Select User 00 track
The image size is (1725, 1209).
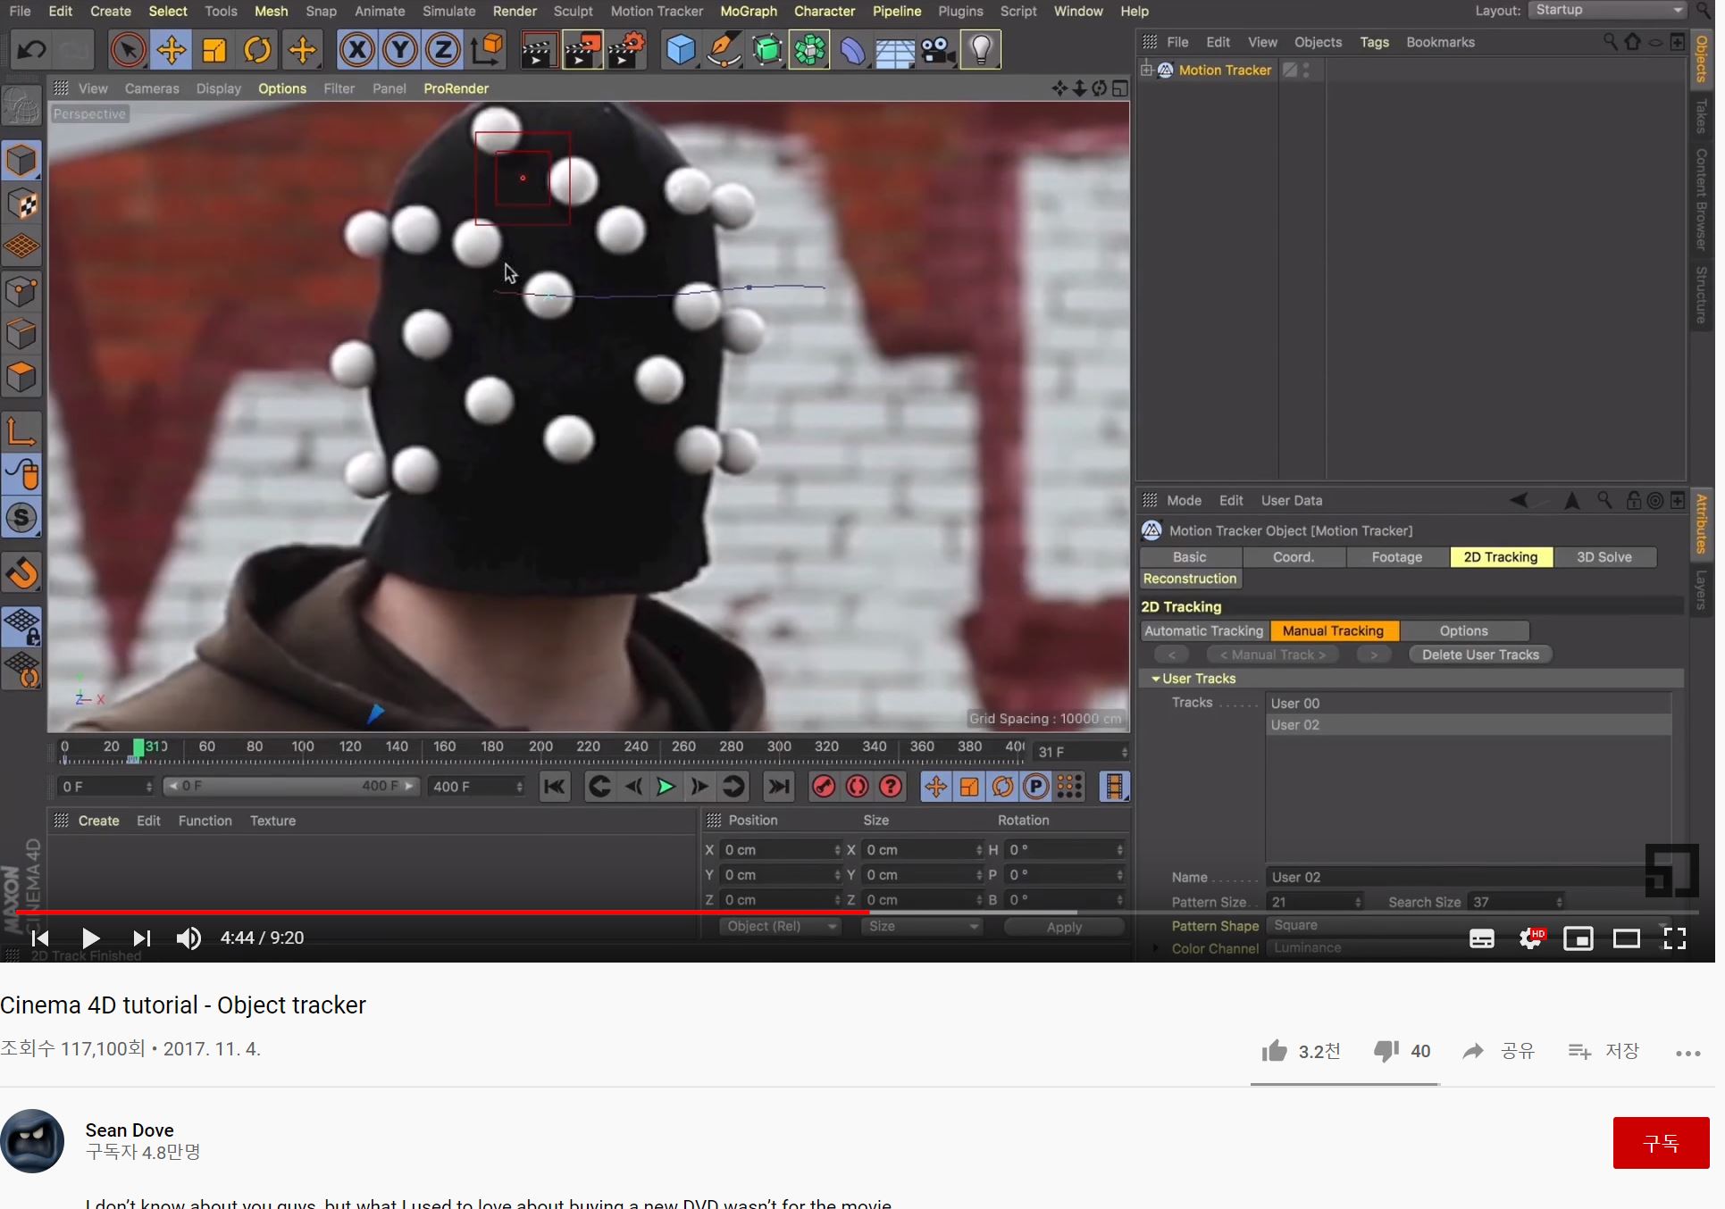[1469, 704]
